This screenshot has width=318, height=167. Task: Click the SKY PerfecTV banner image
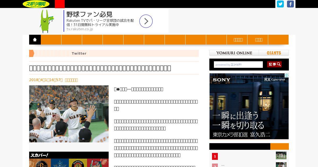click(69, 159)
